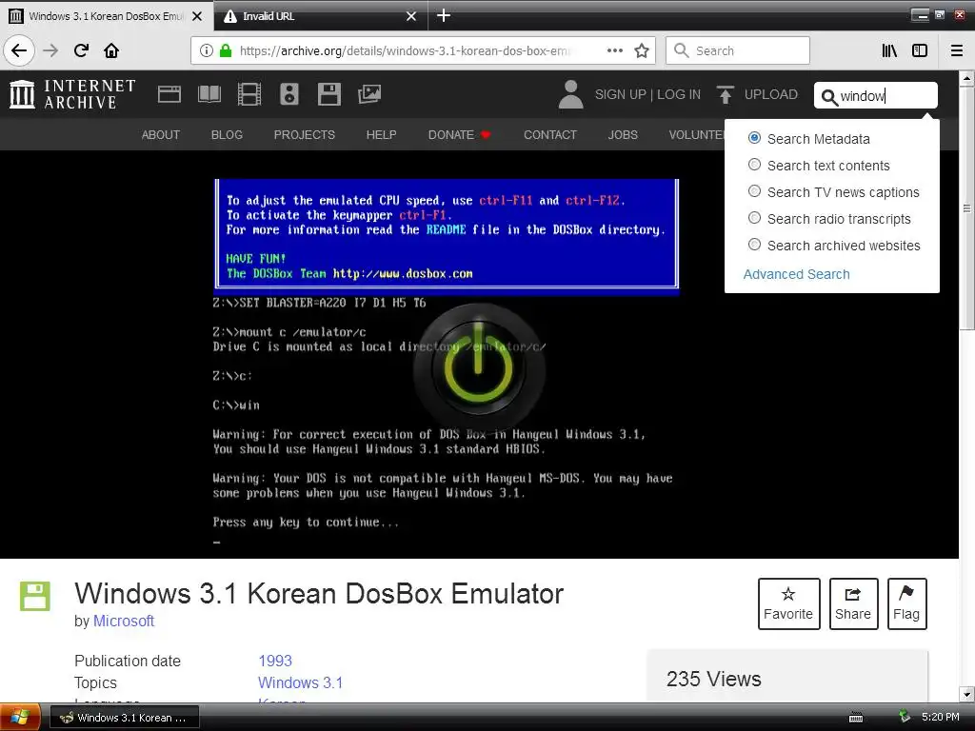Viewport: 975px width, 731px height.
Task: Open the Firefox library icon
Action: [889, 50]
